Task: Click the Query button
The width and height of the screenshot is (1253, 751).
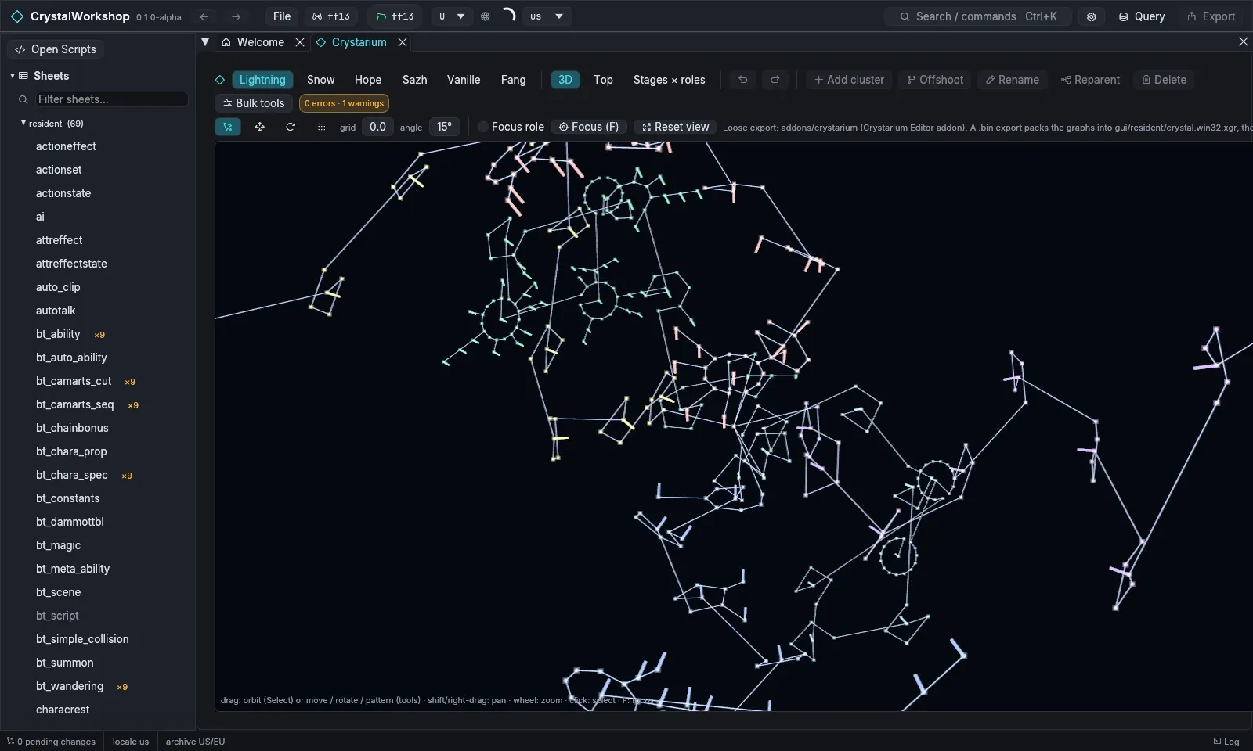Action: (1142, 16)
